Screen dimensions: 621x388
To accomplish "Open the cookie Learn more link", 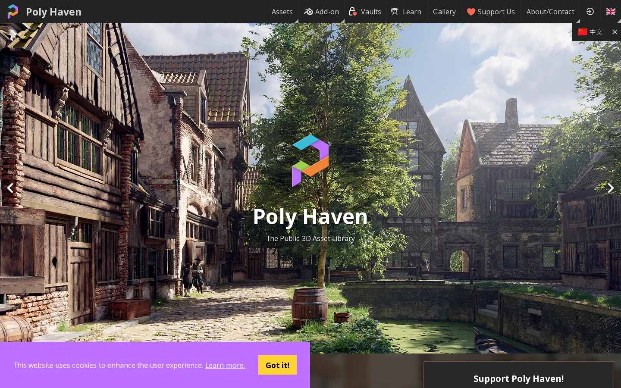I will (x=225, y=365).
